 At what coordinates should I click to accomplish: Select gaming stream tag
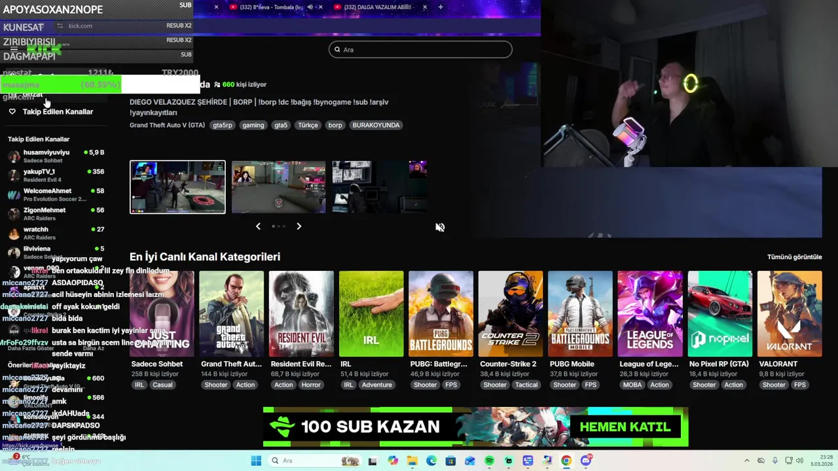[x=253, y=125]
